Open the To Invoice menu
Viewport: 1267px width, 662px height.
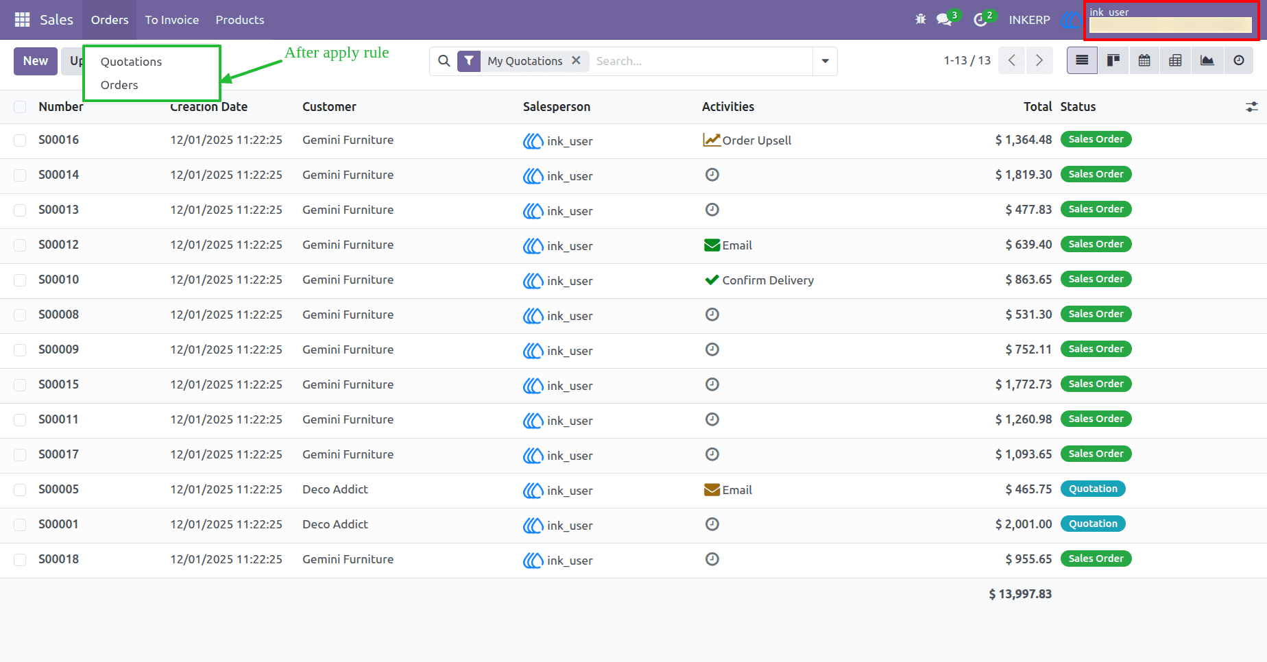[x=172, y=20]
